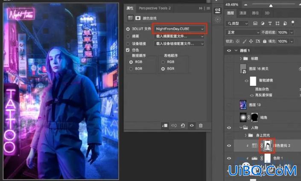The width and height of the screenshot is (301, 181).
Task: Expand the 标题 group
Action: (x=241, y=58)
